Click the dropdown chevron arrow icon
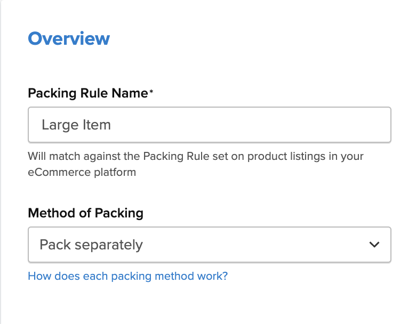The image size is (416, 324). 374,245
